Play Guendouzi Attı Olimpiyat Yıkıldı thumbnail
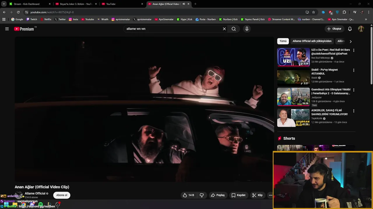 tap(293, 97)
